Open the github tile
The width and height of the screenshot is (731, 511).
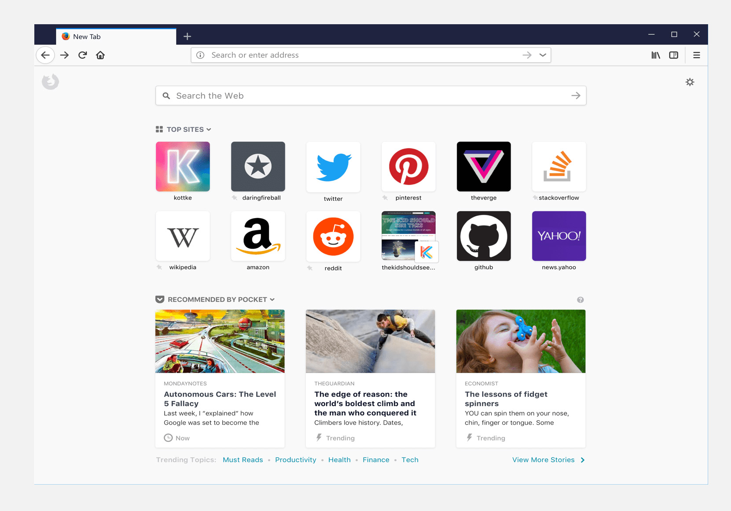(x=484, y=236)
